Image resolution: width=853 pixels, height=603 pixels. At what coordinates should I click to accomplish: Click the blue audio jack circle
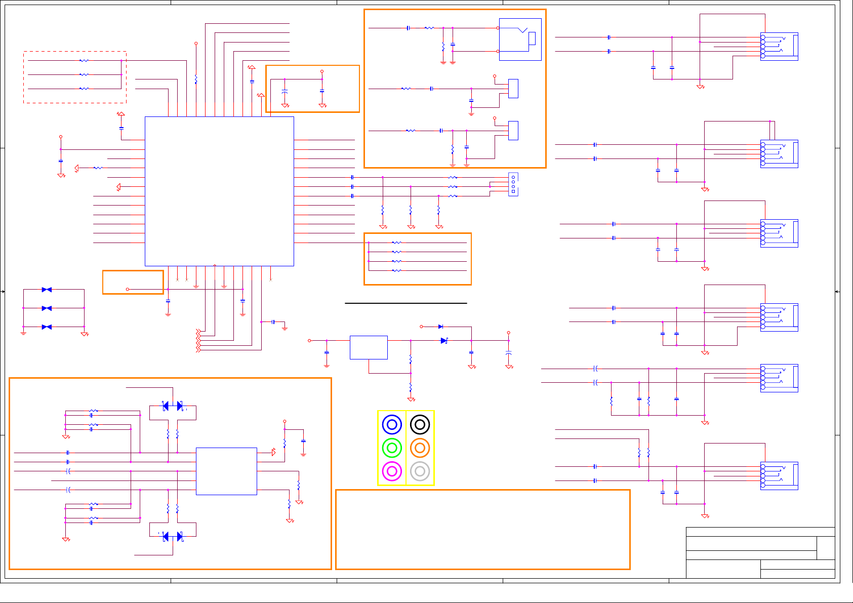coord(392,424)
